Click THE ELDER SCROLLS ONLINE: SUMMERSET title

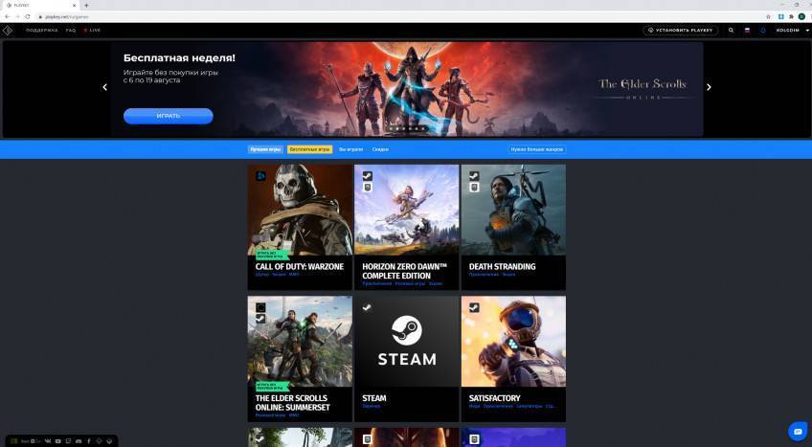pyautogui.click(x=293, y=403)
